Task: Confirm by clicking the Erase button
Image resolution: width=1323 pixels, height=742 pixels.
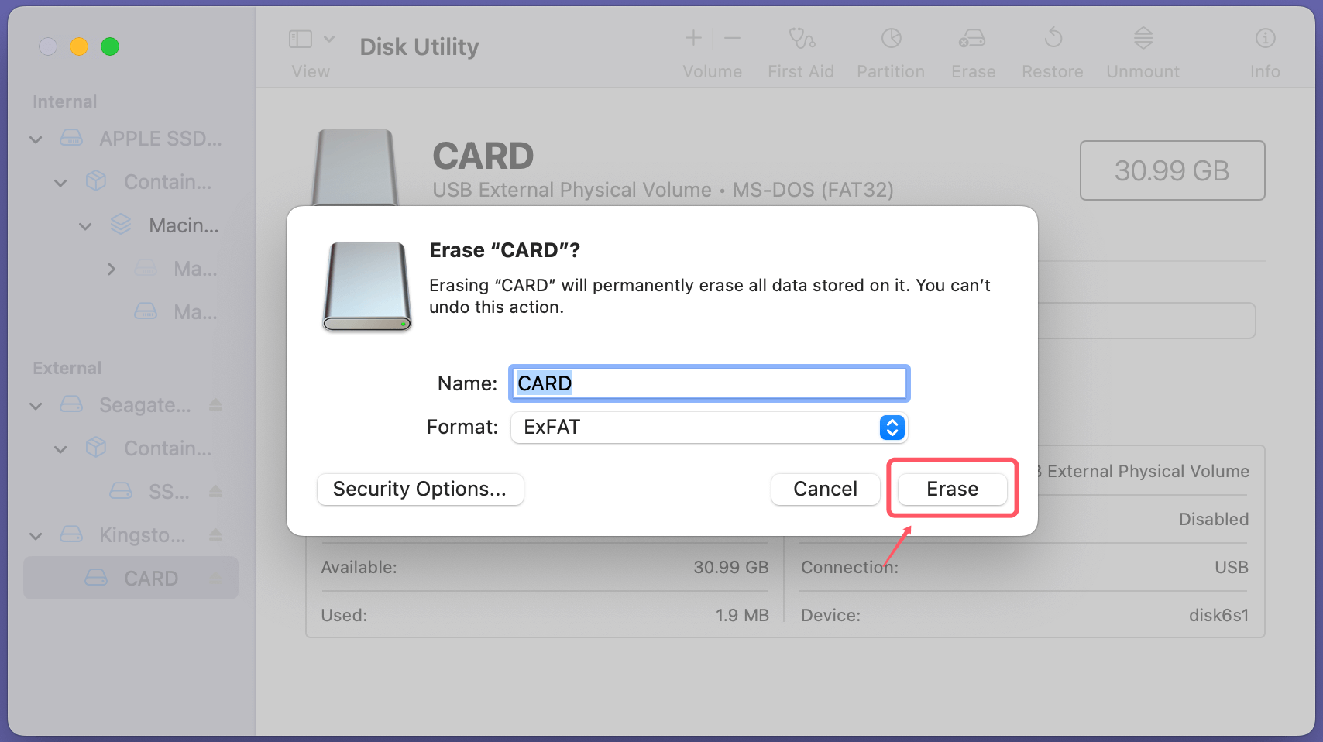Action: 952,489
